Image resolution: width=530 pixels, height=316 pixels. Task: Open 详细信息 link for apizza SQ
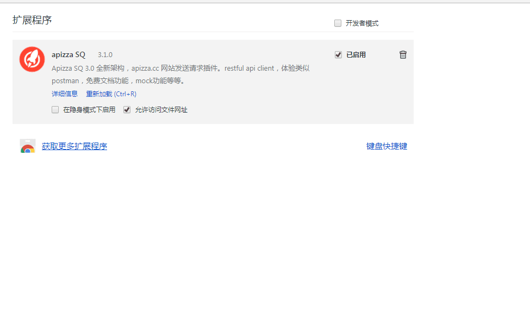(65, 94)
